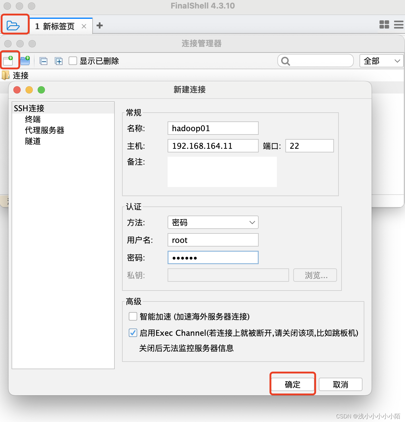Click the 用户名 field with root
Viewport: 405px width, 422px height.
[213, 240]
